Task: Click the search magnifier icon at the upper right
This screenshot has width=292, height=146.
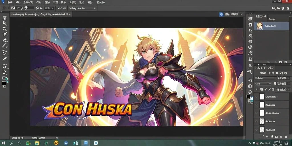Action: [273, 8]
